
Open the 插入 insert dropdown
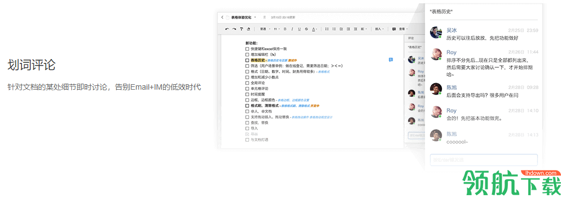[x=379, y=29]
